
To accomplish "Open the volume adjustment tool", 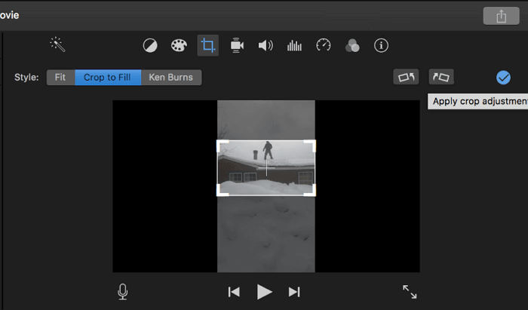I will coord(266,46).
